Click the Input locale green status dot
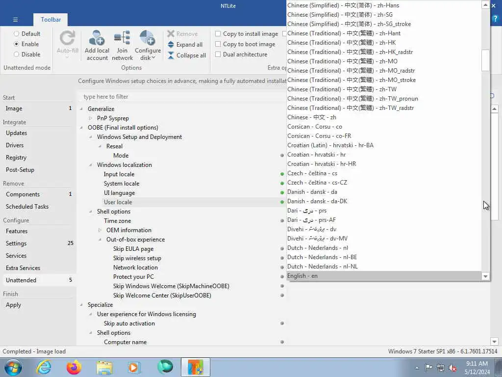Viewport: 502px width, 377px height. click(282, 174)
